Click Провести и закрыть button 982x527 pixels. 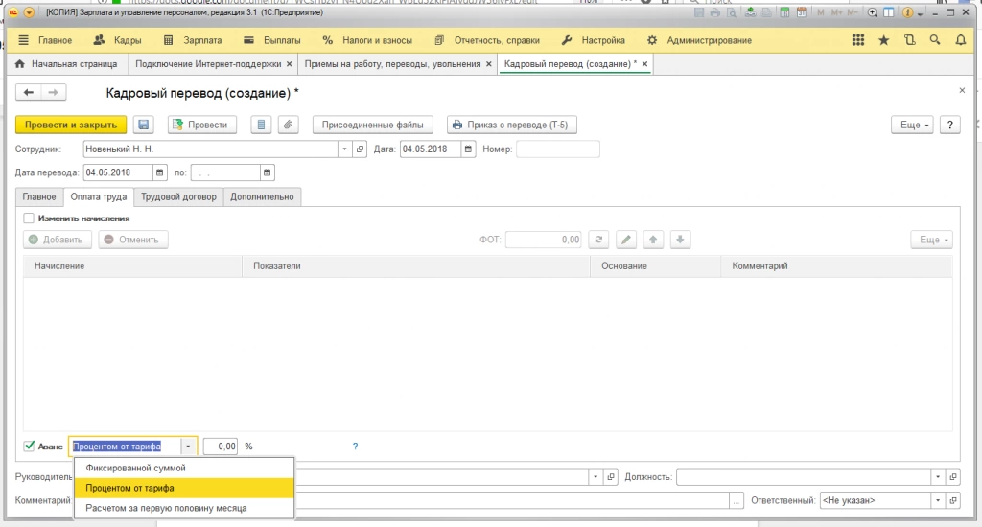pos(71,125)
